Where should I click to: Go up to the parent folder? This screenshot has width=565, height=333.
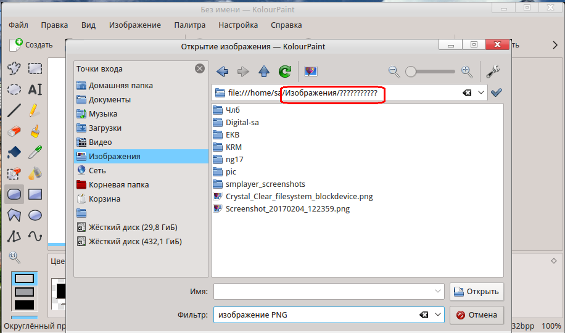pyautogui.click(x=264, y=72)
